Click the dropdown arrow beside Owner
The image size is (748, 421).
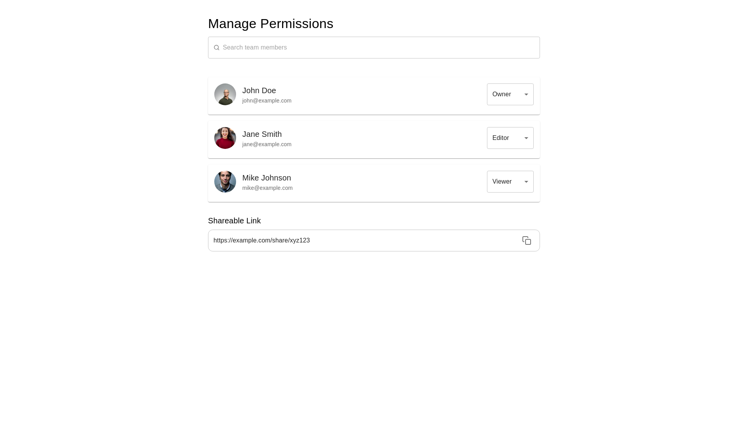click(x=526, y=94)
